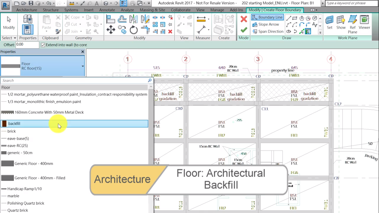This screenshot has height=213, width=379.
Task: Open the work plane Viewer
Action: coord(364,22)
